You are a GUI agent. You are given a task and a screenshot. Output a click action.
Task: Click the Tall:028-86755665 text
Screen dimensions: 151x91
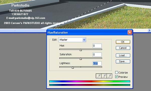(20, 11)
